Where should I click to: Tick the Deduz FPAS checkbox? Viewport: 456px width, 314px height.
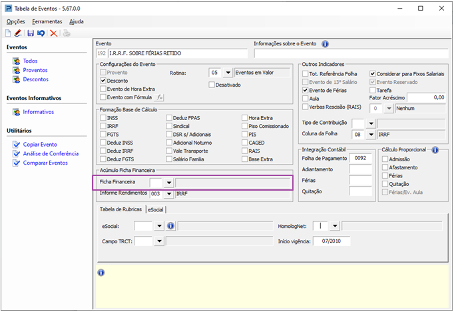coord(169,118)
